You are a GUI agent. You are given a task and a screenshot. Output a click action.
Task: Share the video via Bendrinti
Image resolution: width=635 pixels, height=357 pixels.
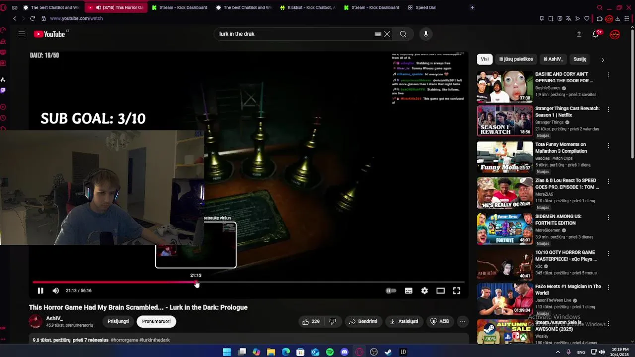pos(363,321)
